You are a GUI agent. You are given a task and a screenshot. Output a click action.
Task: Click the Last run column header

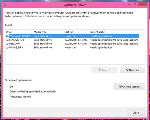point(69,32)
